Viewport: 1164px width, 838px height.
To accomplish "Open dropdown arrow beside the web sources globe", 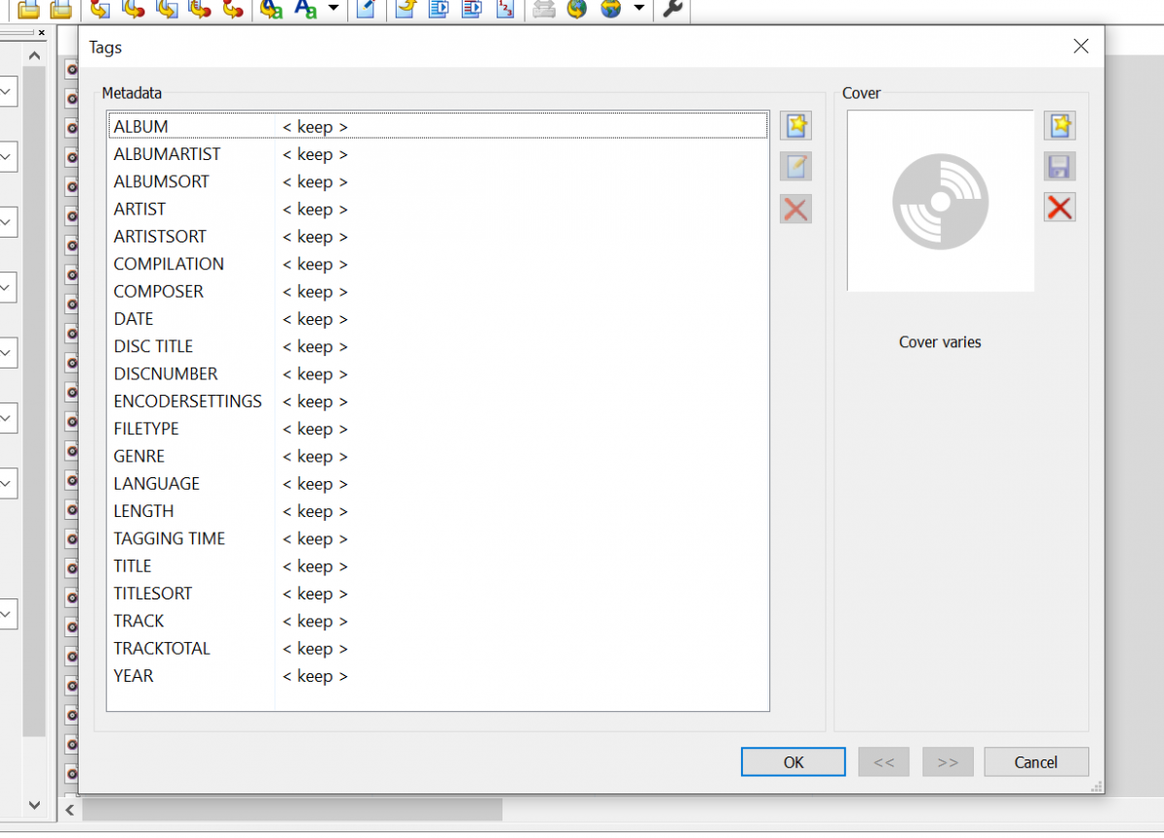I will [x=638, y=9].
